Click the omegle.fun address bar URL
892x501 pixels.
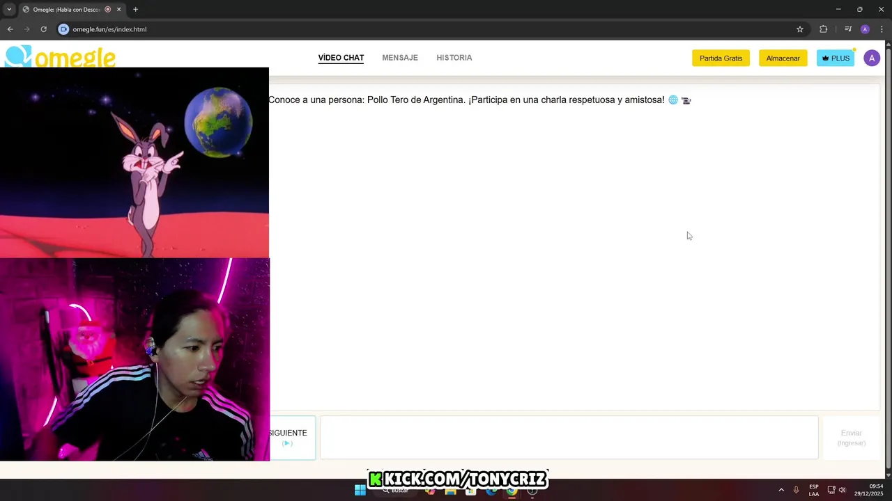[x=109, y=29]
